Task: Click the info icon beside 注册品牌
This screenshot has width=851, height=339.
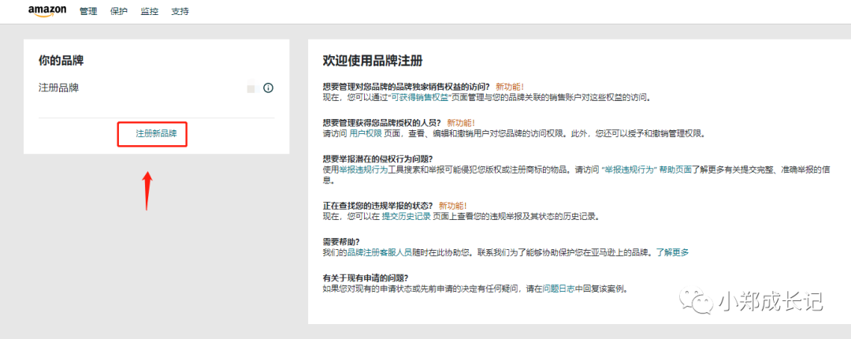Action: 268,88
